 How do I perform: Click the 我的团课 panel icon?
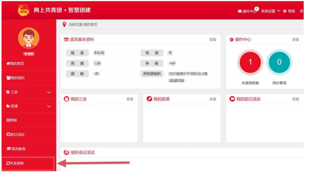pyautogui.click(x=150, y=99)
